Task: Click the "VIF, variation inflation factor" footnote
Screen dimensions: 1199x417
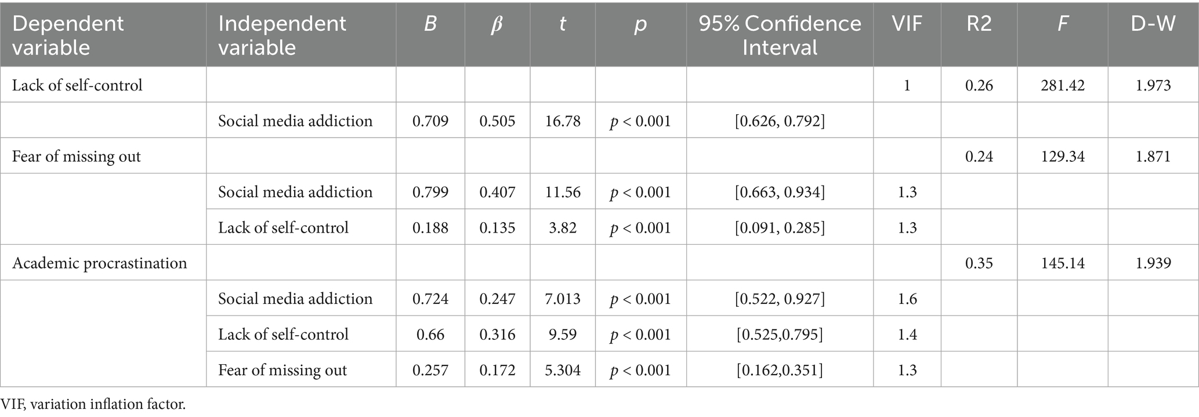Action: point(93,405)
